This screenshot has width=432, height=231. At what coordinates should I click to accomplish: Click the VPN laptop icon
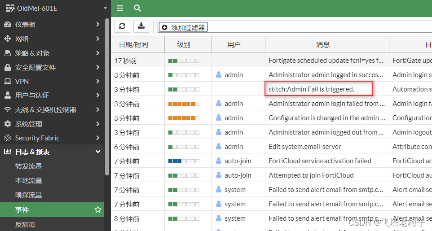coord(8,82)
